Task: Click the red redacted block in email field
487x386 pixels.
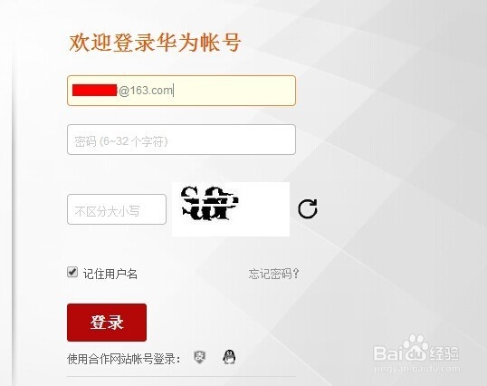Action: pos(95,90)
